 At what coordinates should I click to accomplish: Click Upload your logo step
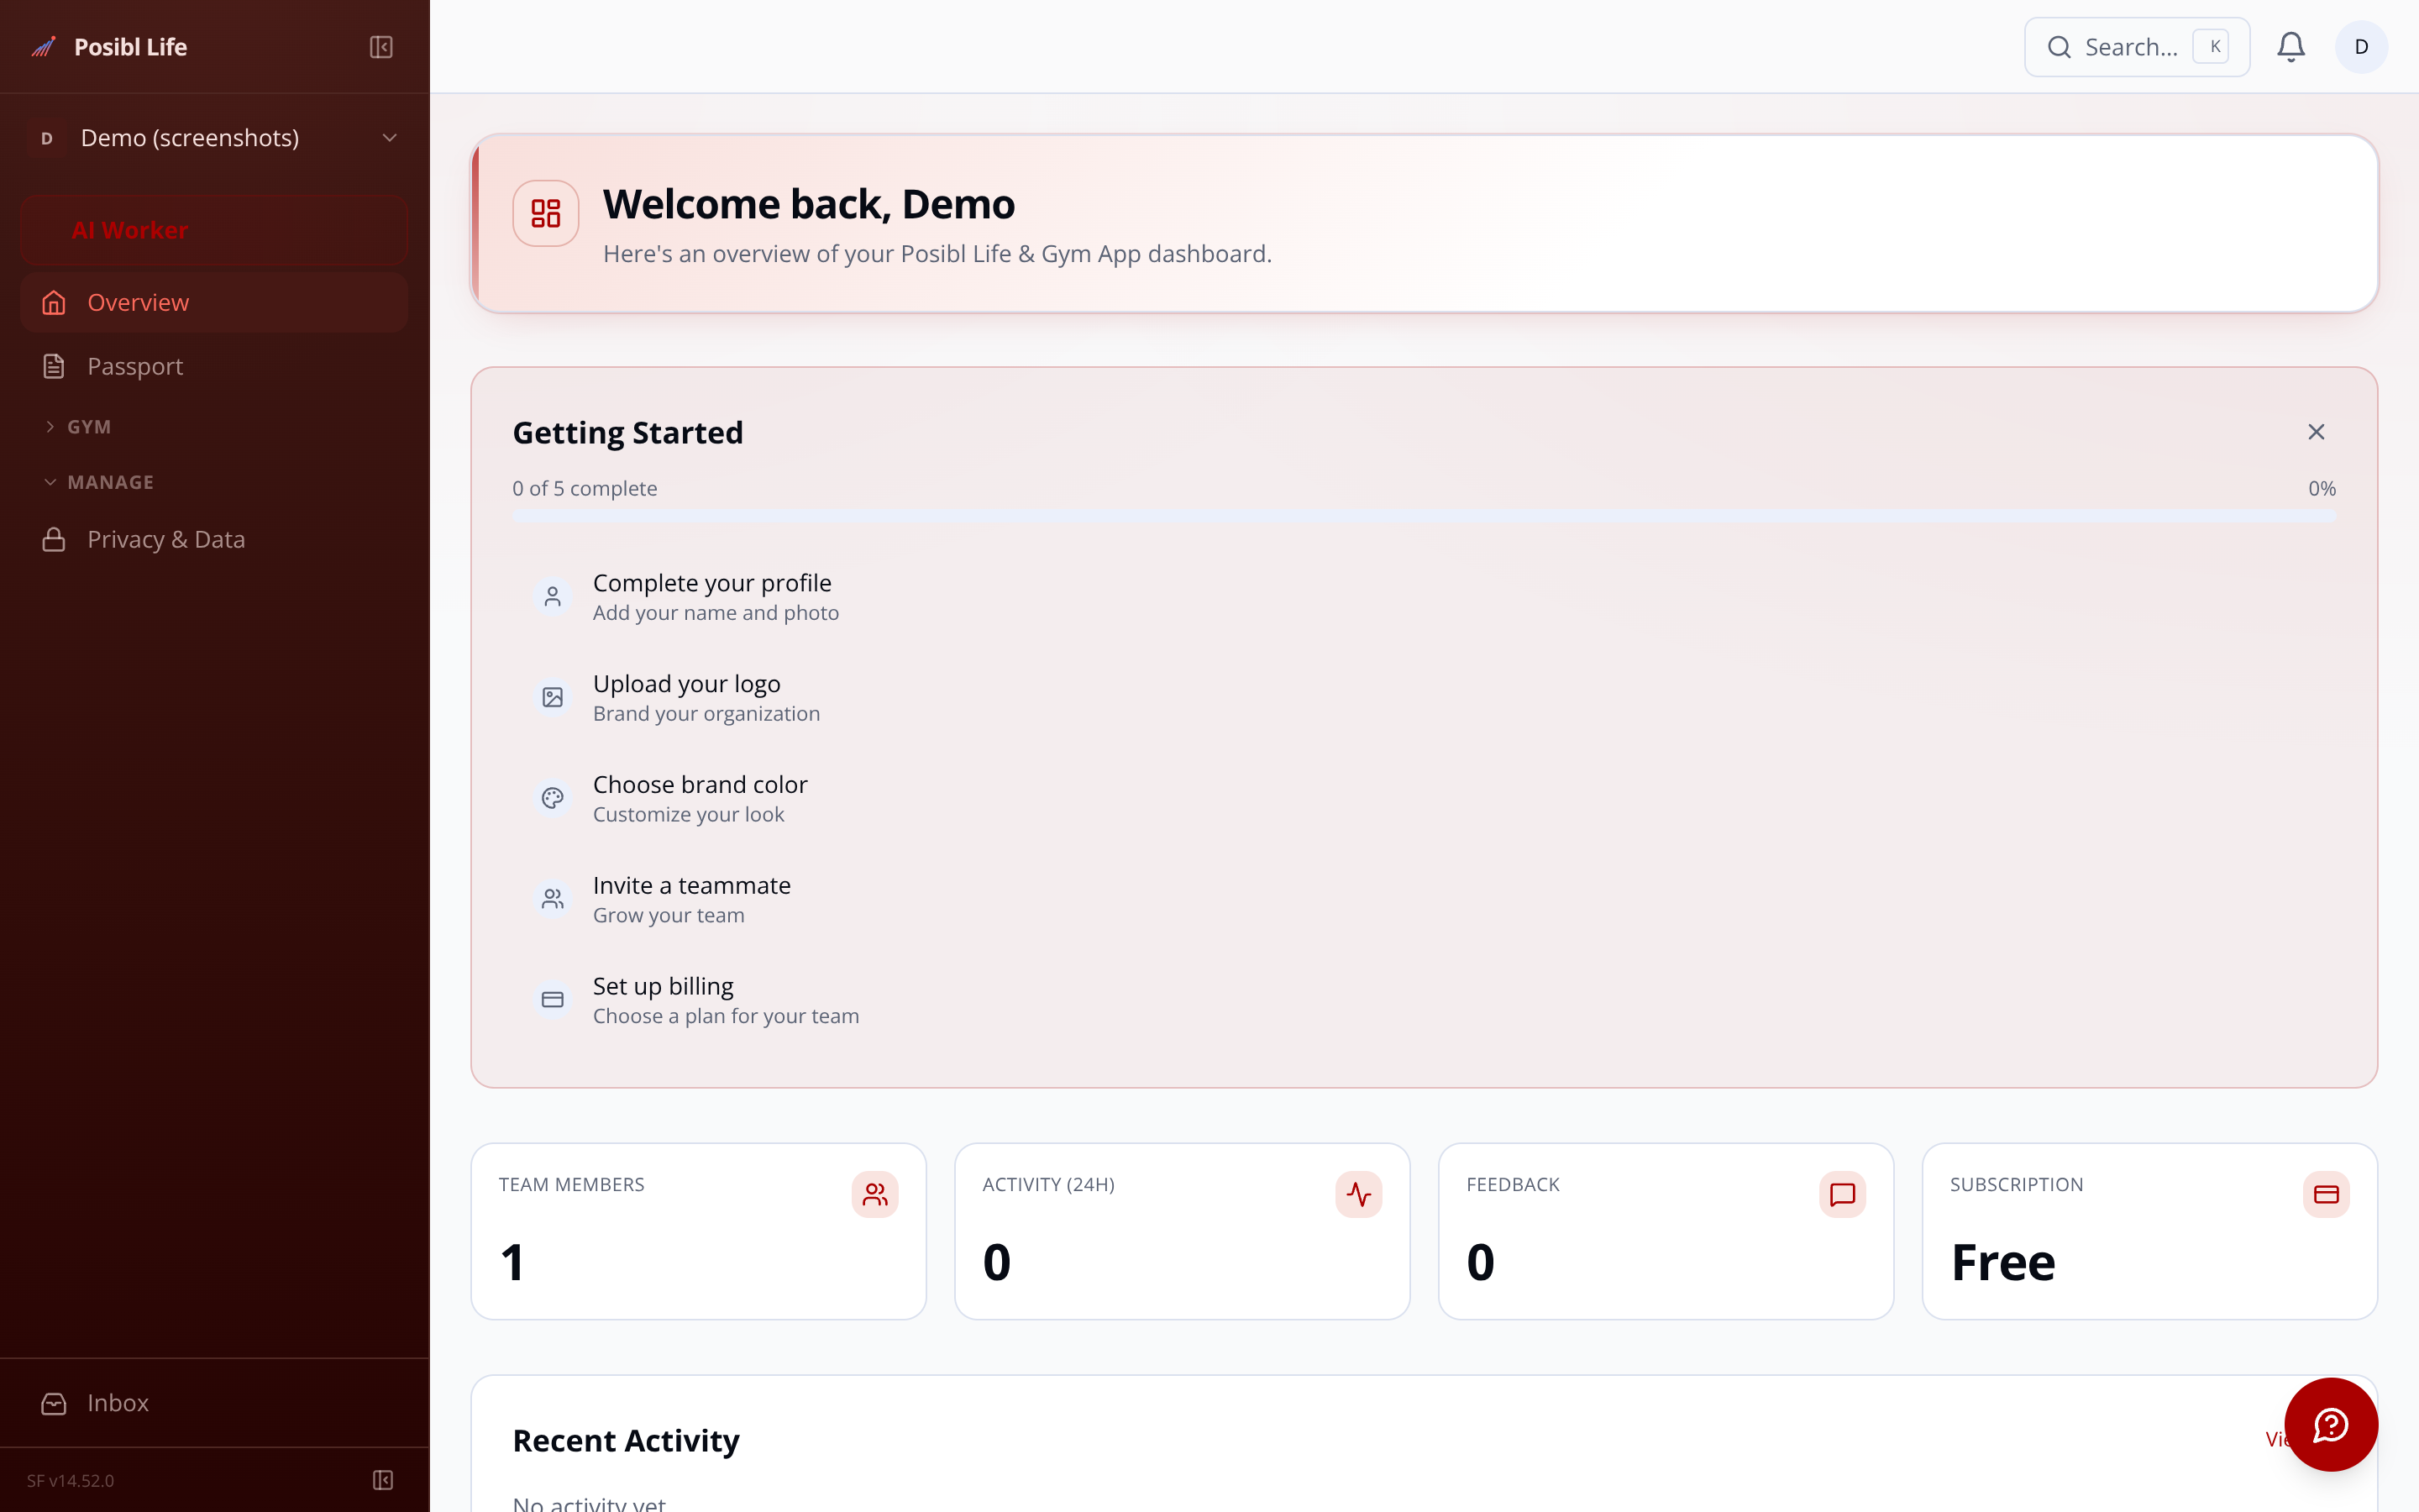point(1424,697)
